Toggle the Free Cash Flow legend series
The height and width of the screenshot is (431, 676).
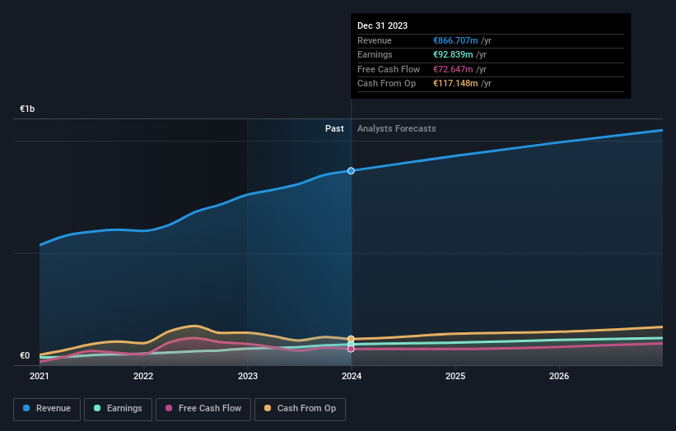[203, 409]
